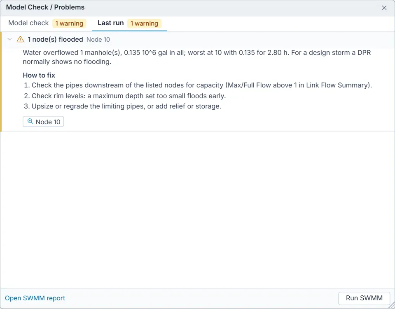Viewport: 395px width, 309px height.
Task: Close the Model Check / Problems dialog
Action: [384, 8]
